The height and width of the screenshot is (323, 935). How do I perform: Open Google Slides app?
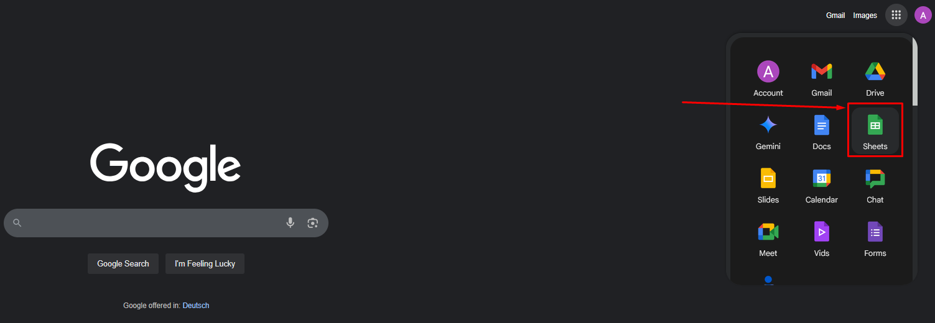768,184
